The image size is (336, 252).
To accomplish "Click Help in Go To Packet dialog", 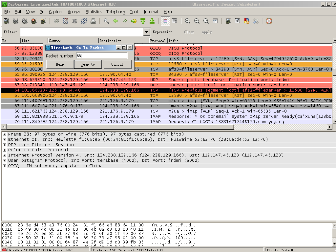I will coord(60,64).
